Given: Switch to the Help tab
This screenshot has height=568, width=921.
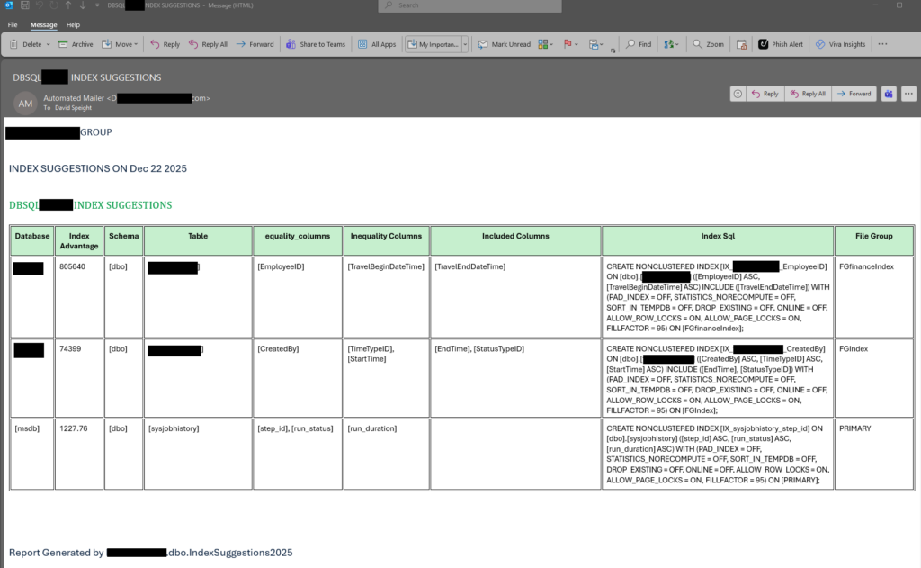Looking at the screenshot, I should [x=73, y=25].
